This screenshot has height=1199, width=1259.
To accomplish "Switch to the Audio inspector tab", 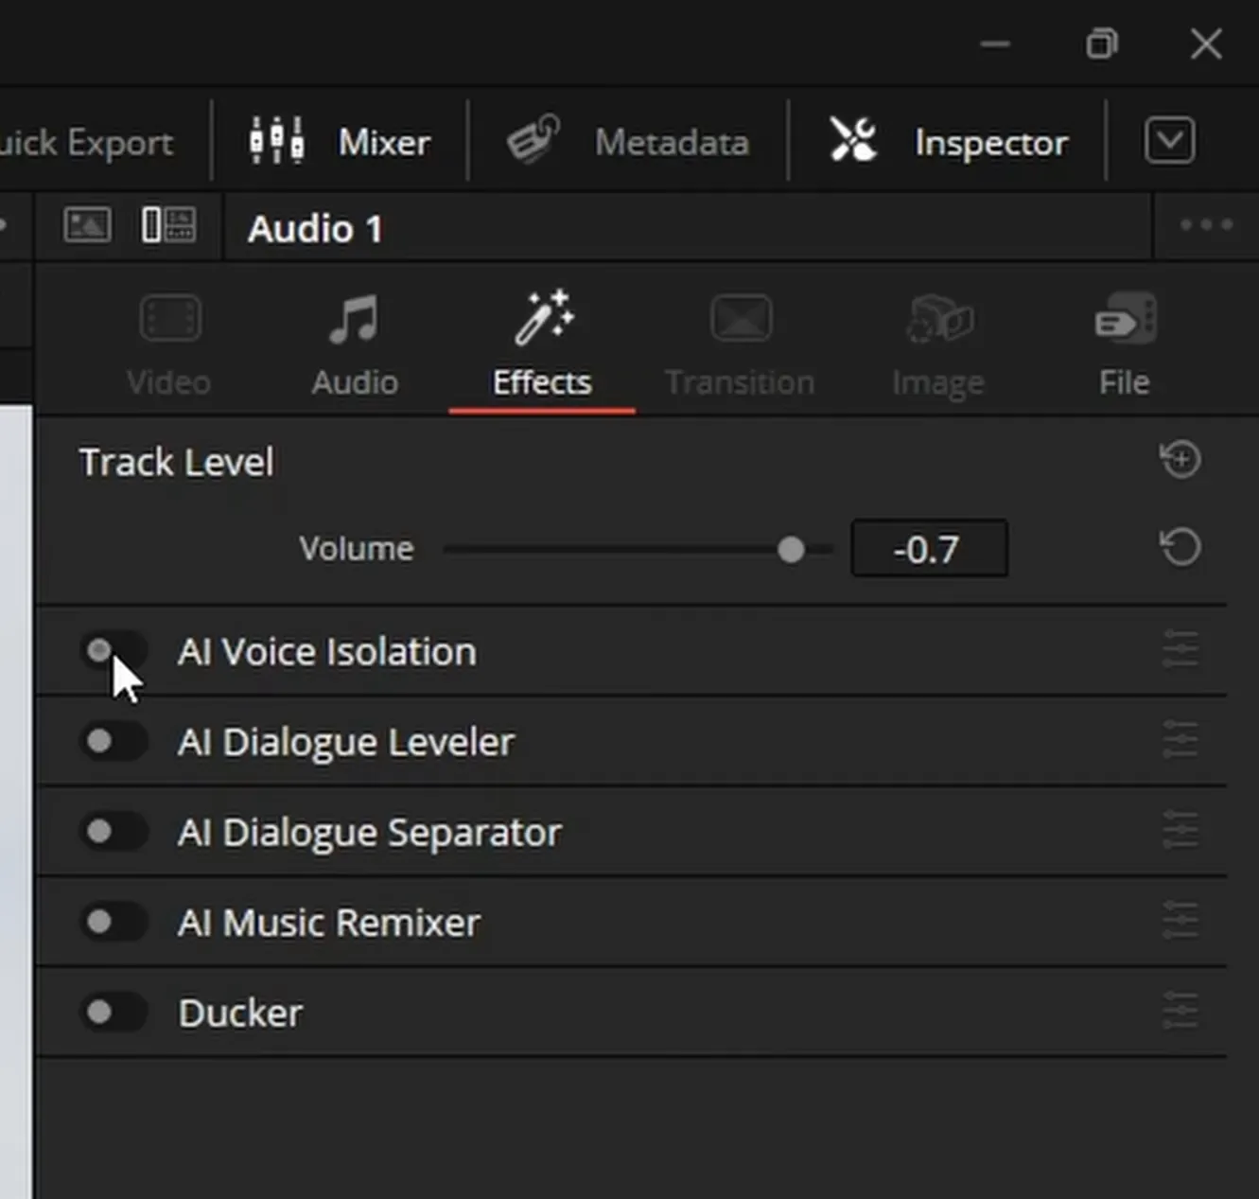I will point(355,344).
